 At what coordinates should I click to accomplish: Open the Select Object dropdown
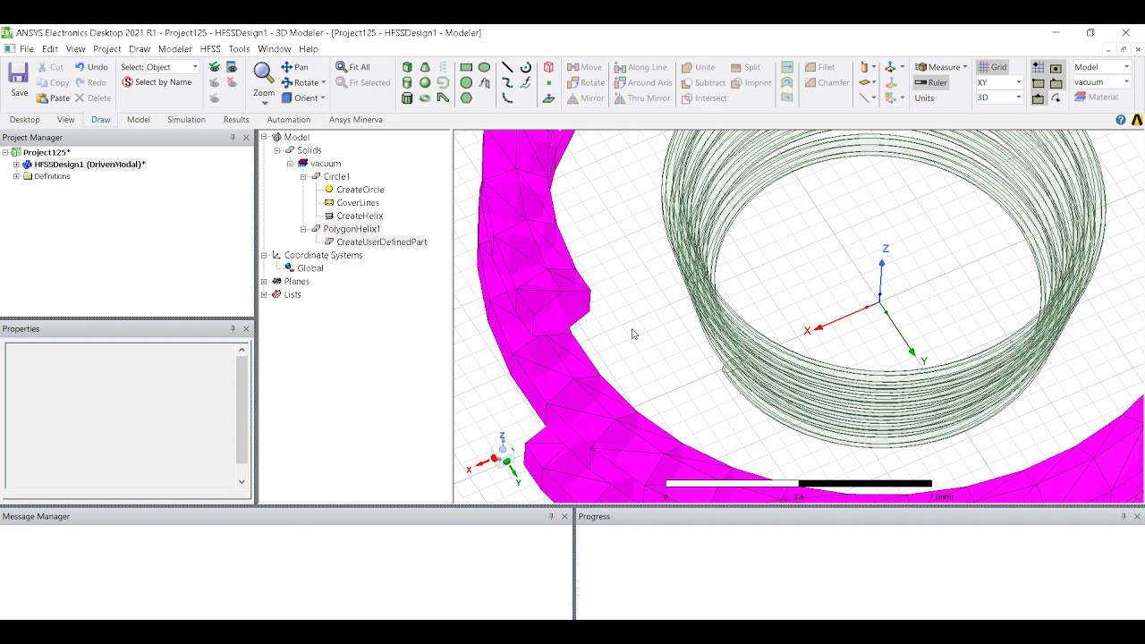[195, 67]
